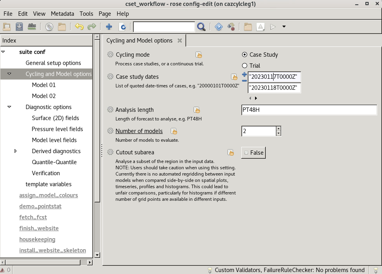Click the Case study dates note icon
382x274 pixels.
pyautogui.click(x=234, y=77)
